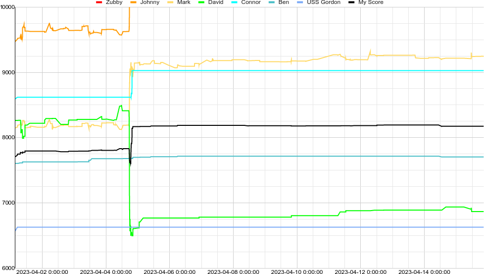Click the 2023-04-12 0:00:00 axis label
This screenshot has width=484, height=274.
click(361, 272)
